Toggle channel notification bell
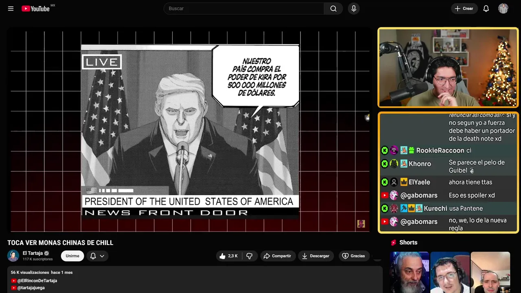Image resolution: width=521 pixels, height=293 pixels. tap(93, 256)
